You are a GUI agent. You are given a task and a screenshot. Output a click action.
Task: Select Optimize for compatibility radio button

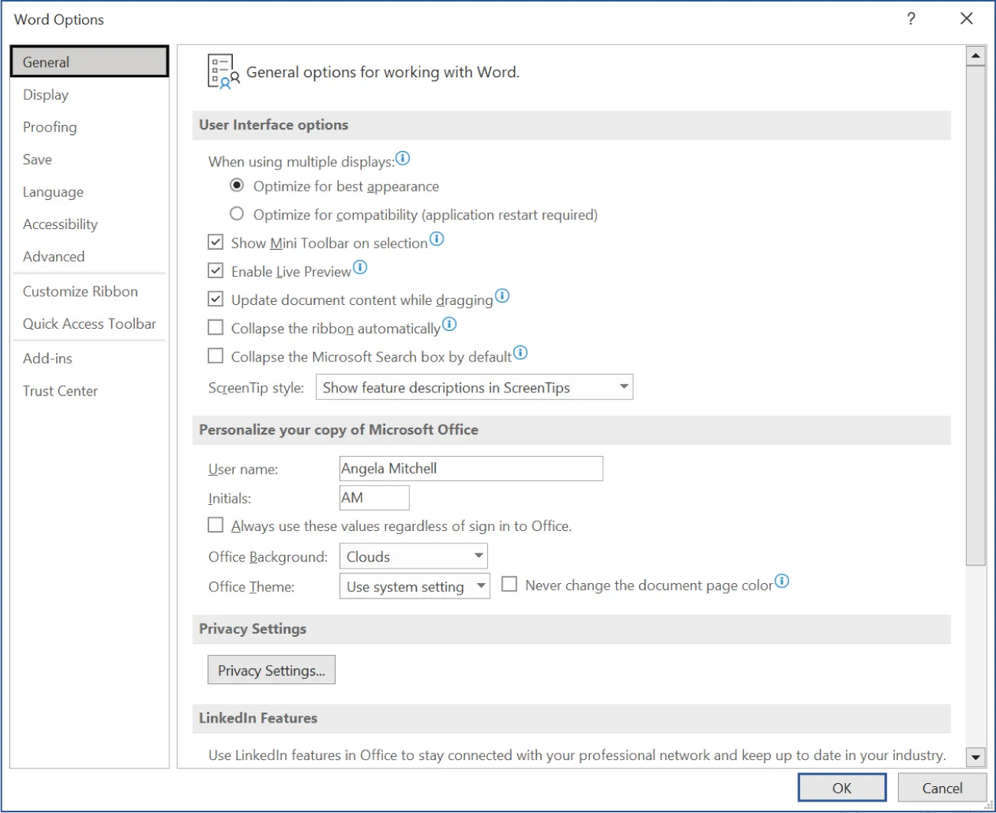point(237,214)
